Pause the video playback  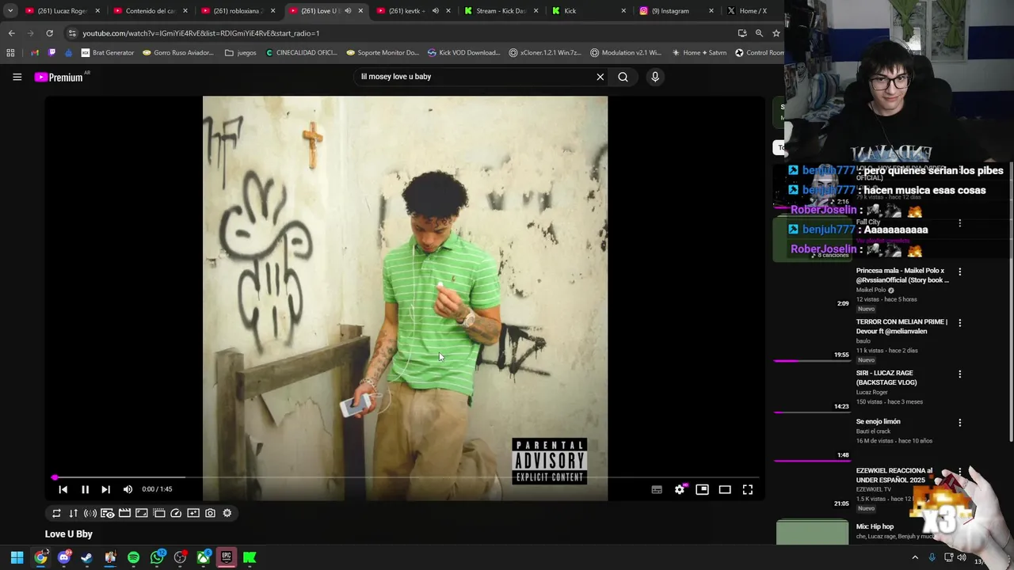tap(85, 489)
